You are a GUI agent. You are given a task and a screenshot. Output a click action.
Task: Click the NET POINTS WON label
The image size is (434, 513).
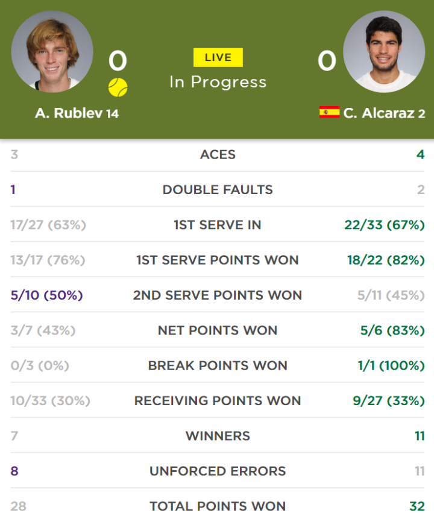[x=218, y=330]
